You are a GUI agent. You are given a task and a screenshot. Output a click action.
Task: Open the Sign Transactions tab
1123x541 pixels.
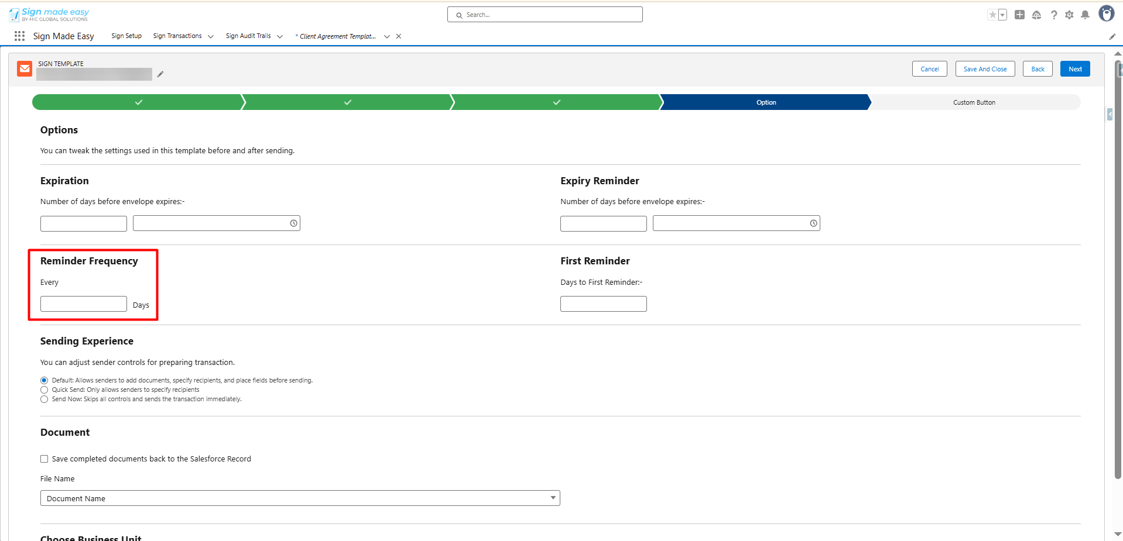(177, 36)
